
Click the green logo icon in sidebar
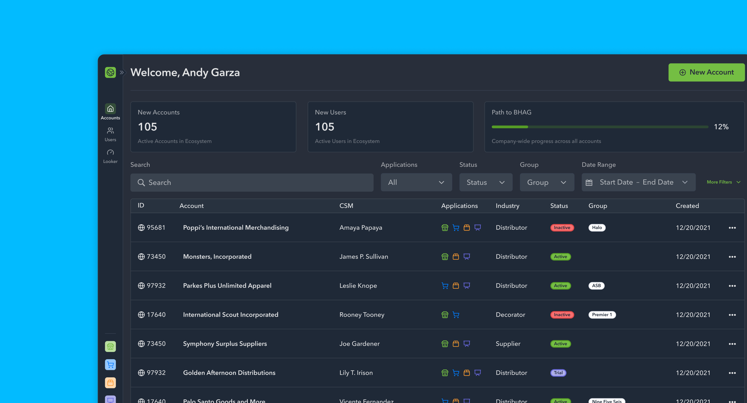tap(110, 72)
